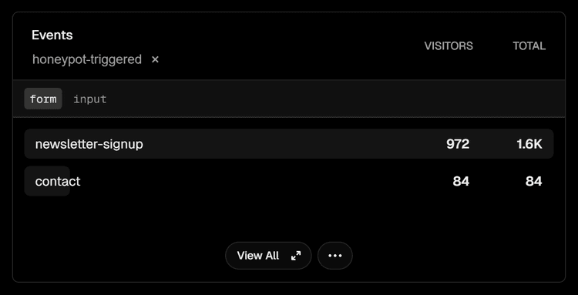
Task: Select the contact row
Action: click(289, 181)
